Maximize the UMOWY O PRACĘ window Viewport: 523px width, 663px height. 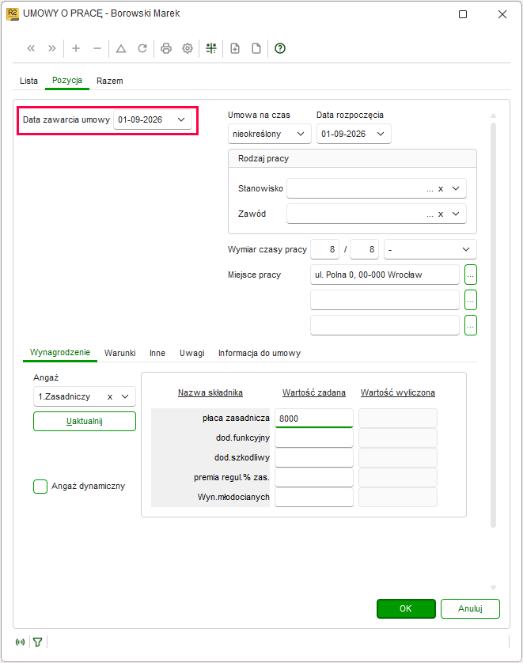463,14
